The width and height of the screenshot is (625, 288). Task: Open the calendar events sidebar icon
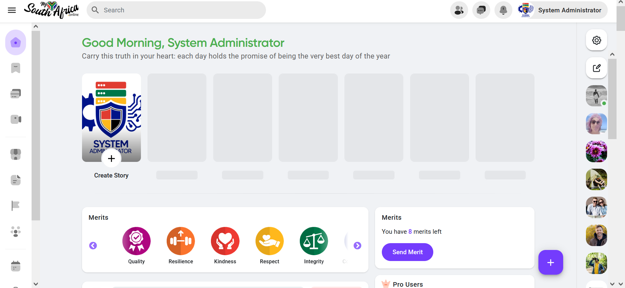(16, 266)
